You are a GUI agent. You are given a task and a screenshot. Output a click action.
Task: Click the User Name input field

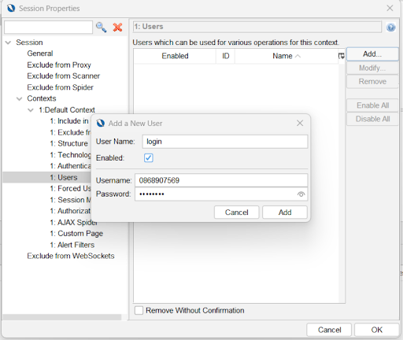click(x=225, y=142)
